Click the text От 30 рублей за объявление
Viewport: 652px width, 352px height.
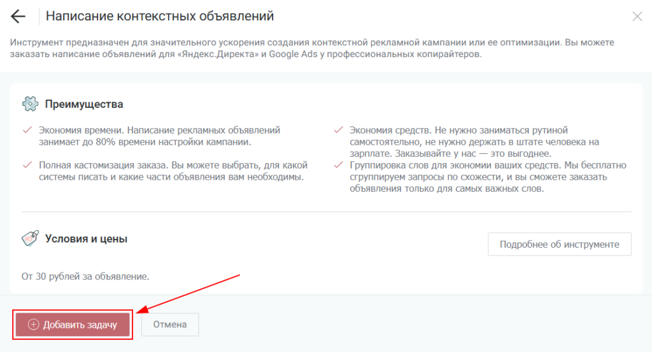point(85,276)
